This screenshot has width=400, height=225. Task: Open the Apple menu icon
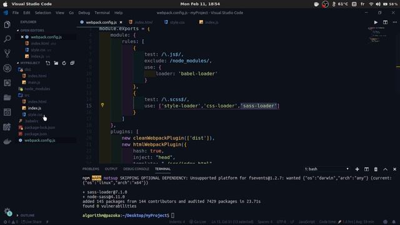point(5,4)
